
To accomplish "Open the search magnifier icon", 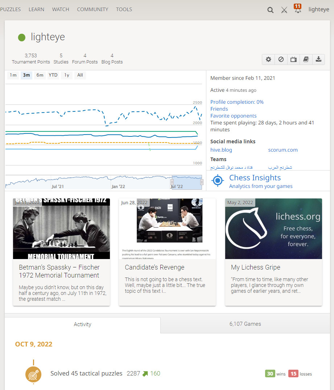I will 270,10.
